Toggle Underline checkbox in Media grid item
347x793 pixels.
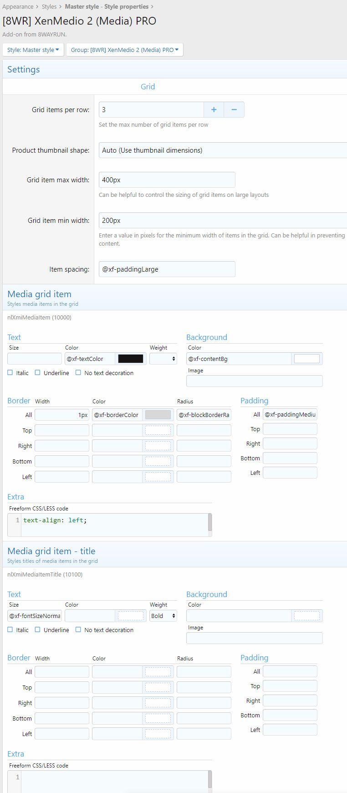[x=38, y=372]
